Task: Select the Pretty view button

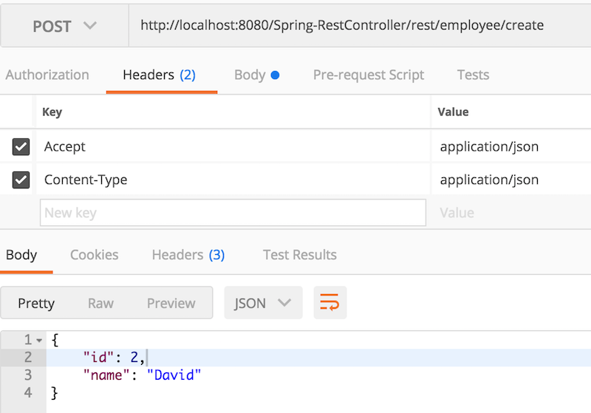Action: [36, 303]
